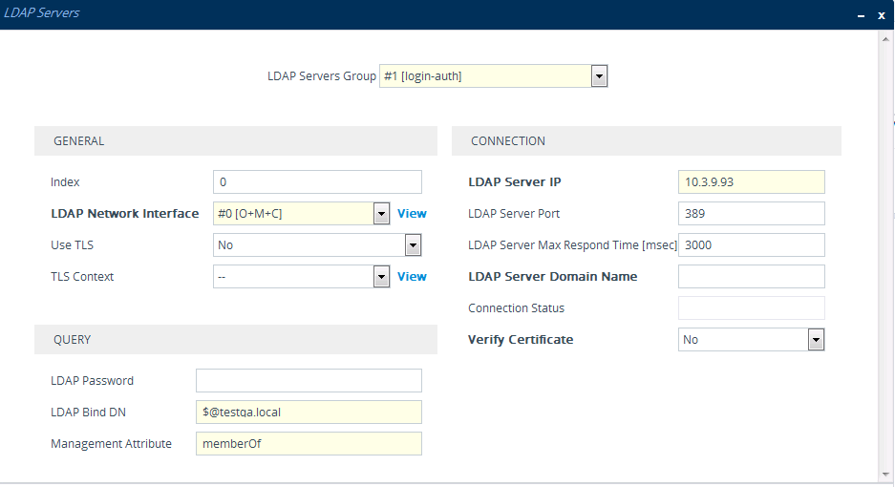895x487 pixels.
Task: Open the LDAP Servers Group dropdown
Action: pos(599,76)
